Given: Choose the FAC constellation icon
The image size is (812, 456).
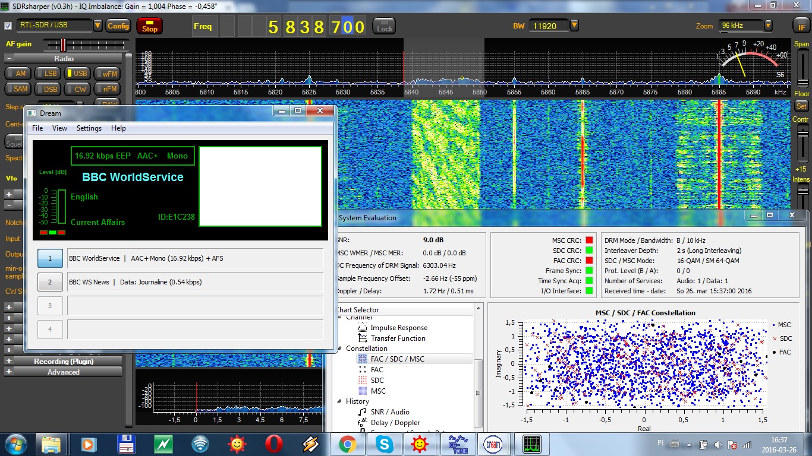Looking at the screenshot, I should (363, 369).
